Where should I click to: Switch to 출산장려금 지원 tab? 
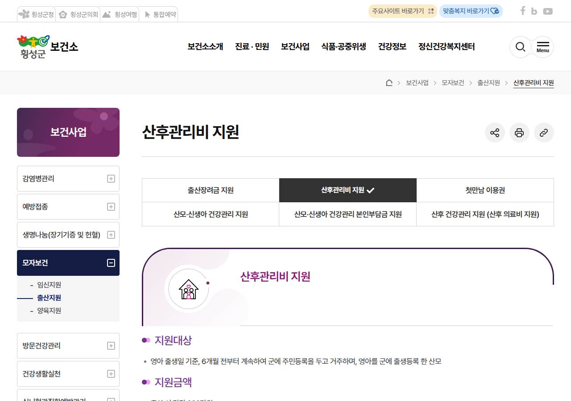[211, 190]
